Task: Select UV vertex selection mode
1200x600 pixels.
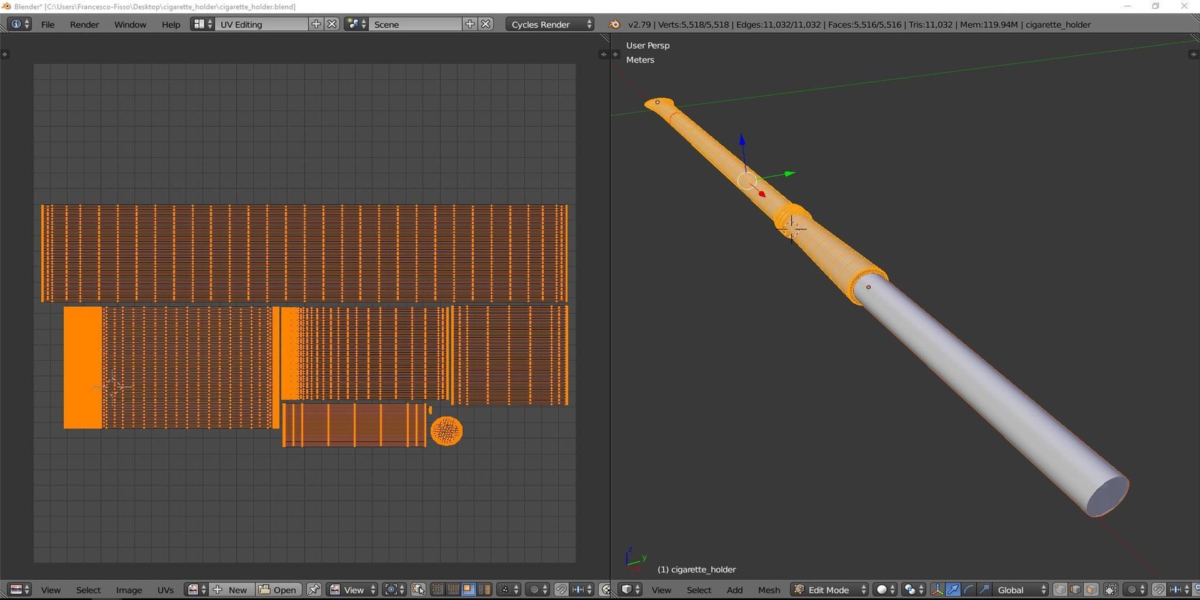Action: [x=437, y=589]
